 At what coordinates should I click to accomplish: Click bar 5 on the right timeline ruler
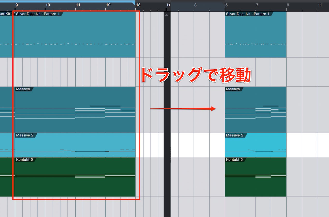tap(227, 5)
